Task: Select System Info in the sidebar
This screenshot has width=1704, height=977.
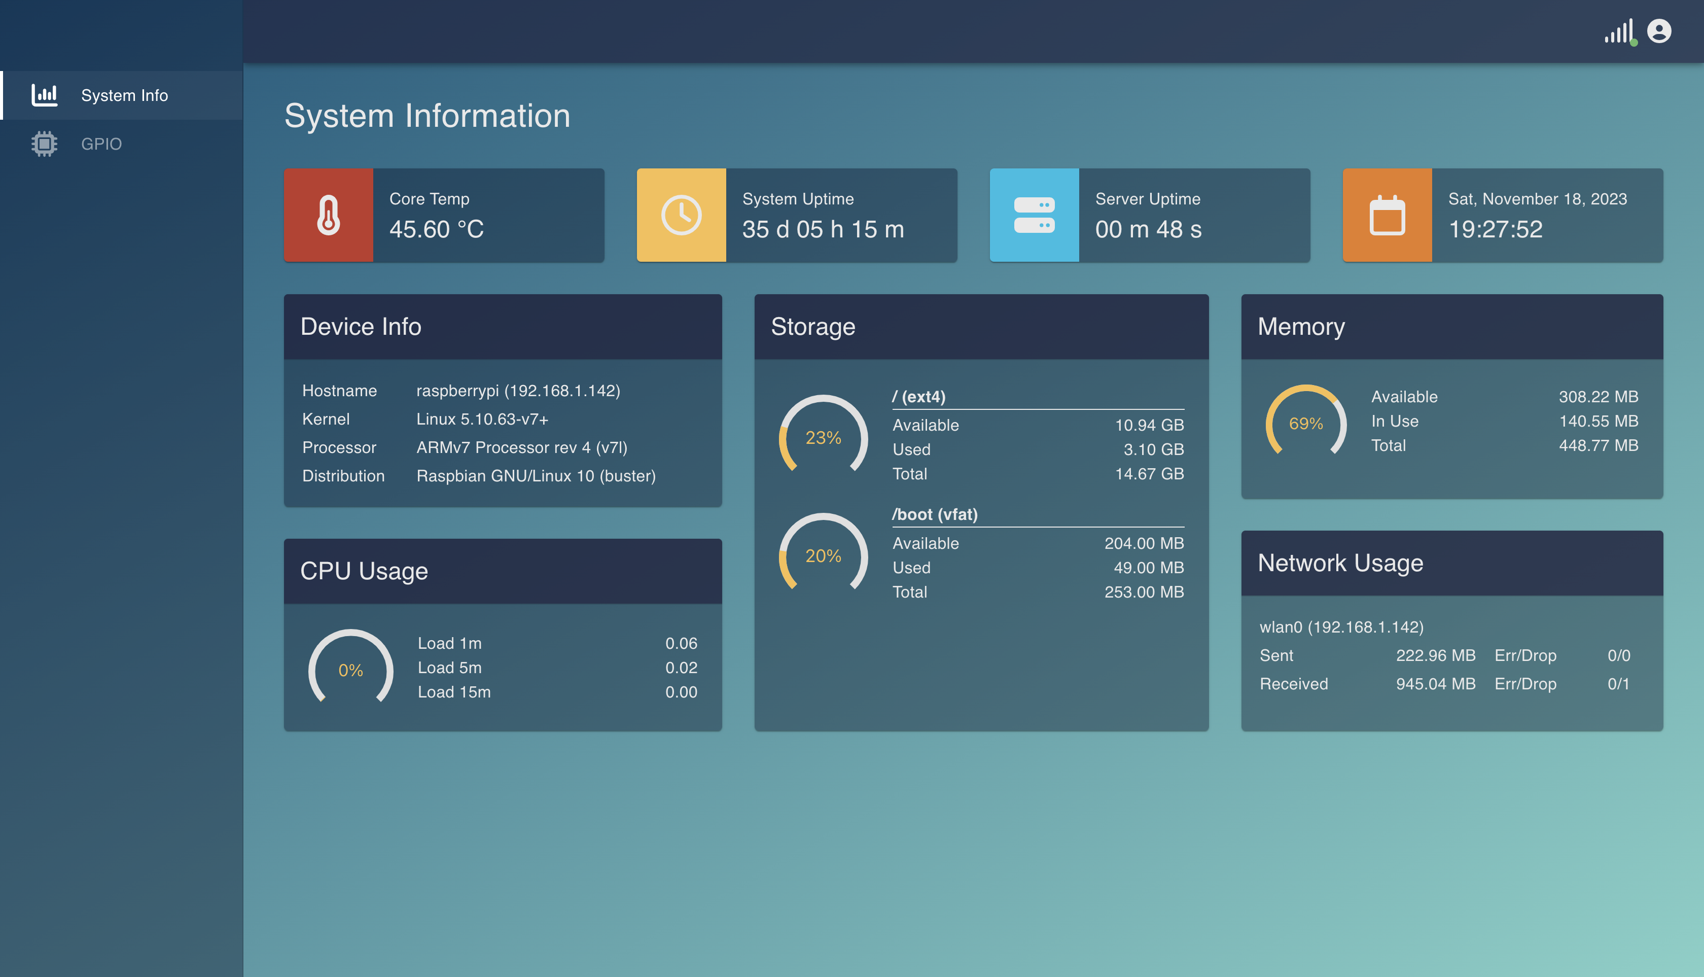Action: click(124, 95)
